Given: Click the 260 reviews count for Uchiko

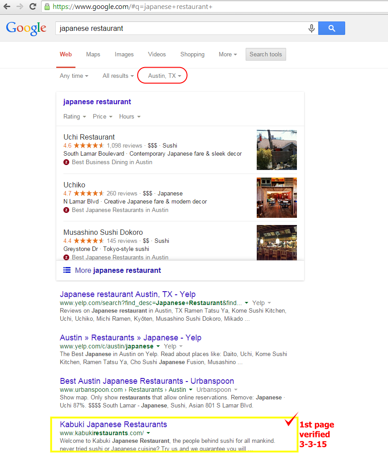Looking at the screenshot, I should point(122,193).
